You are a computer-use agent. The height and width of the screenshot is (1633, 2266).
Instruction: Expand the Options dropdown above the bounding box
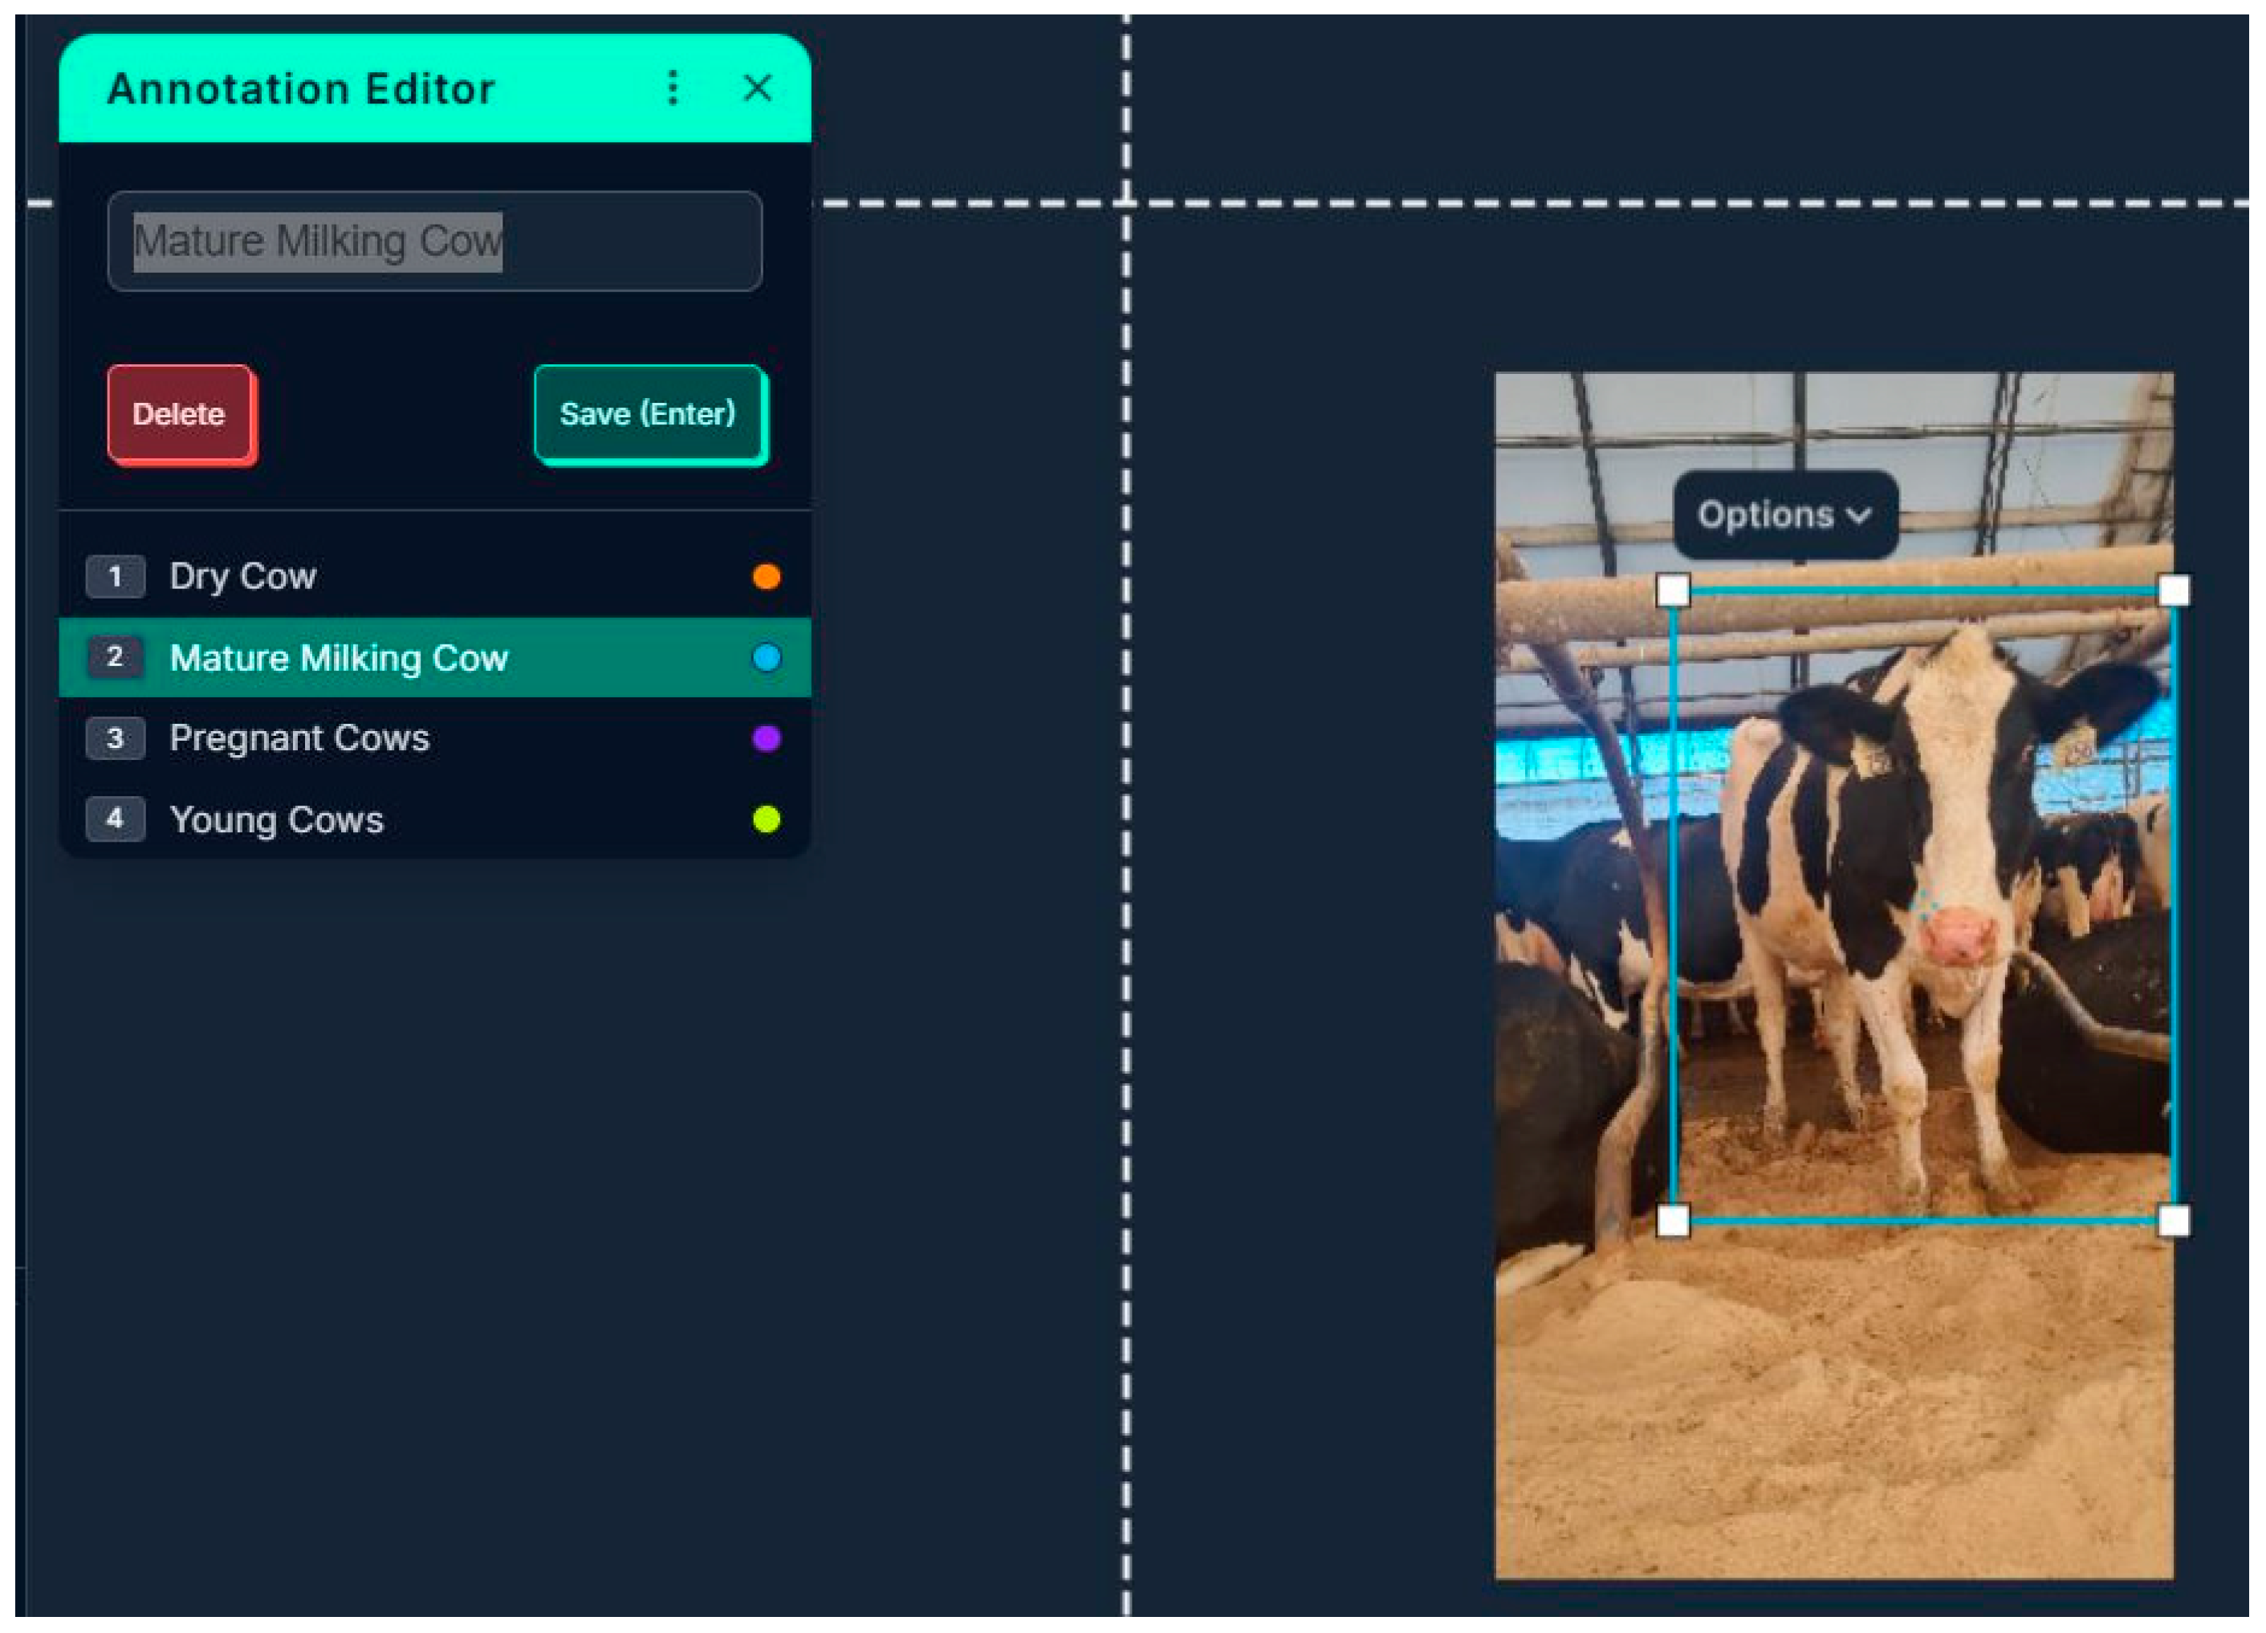tap(1785, 514)
